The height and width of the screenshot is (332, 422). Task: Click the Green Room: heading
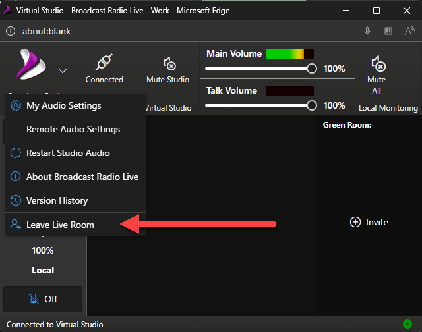(x=347, y=125)
